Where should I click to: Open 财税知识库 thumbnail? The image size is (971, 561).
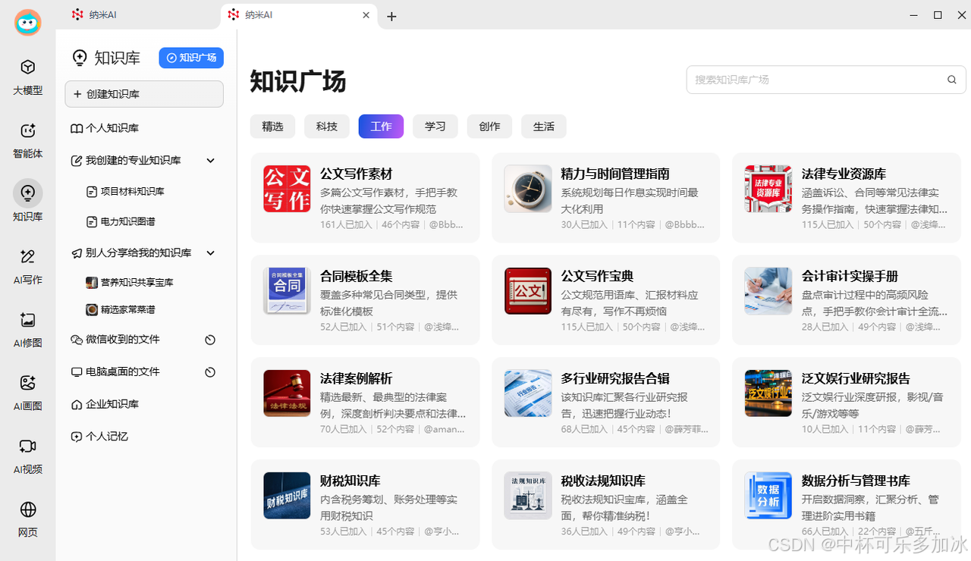pos(287,495)
